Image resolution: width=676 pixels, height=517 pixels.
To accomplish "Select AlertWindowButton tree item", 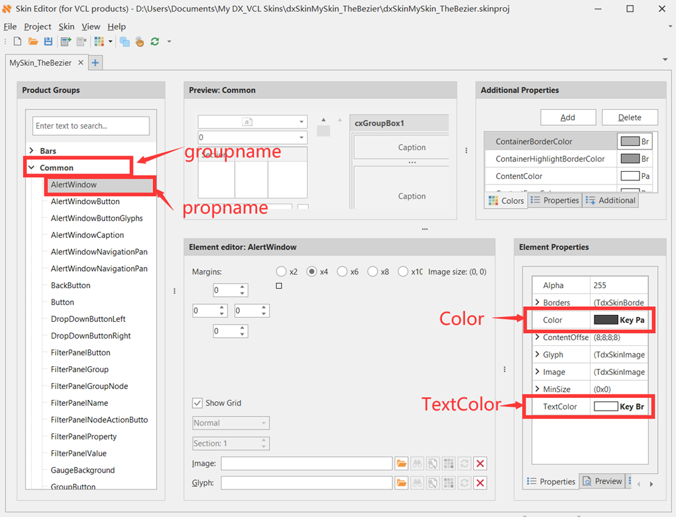I will [x=86, y=201].
